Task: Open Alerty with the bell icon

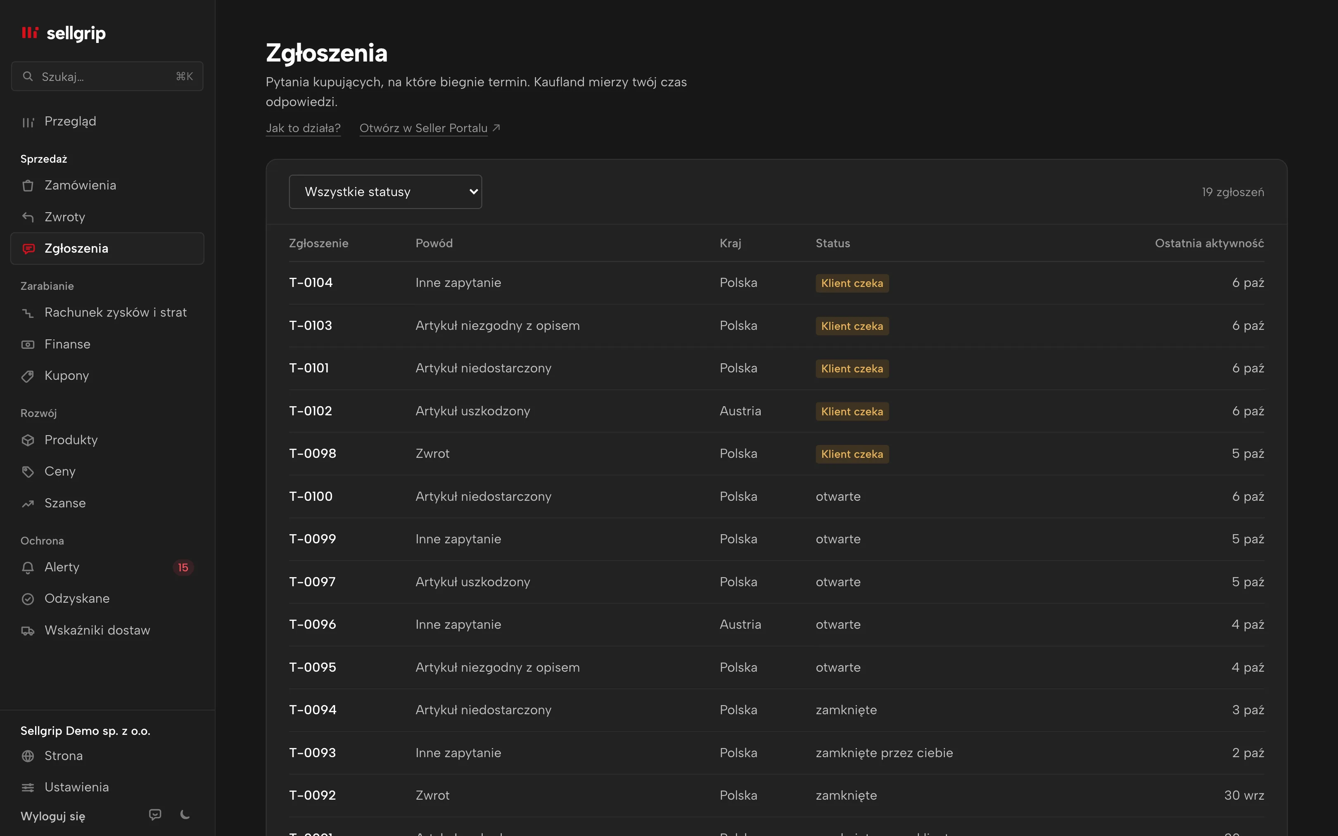Action: tap(28, 568)
